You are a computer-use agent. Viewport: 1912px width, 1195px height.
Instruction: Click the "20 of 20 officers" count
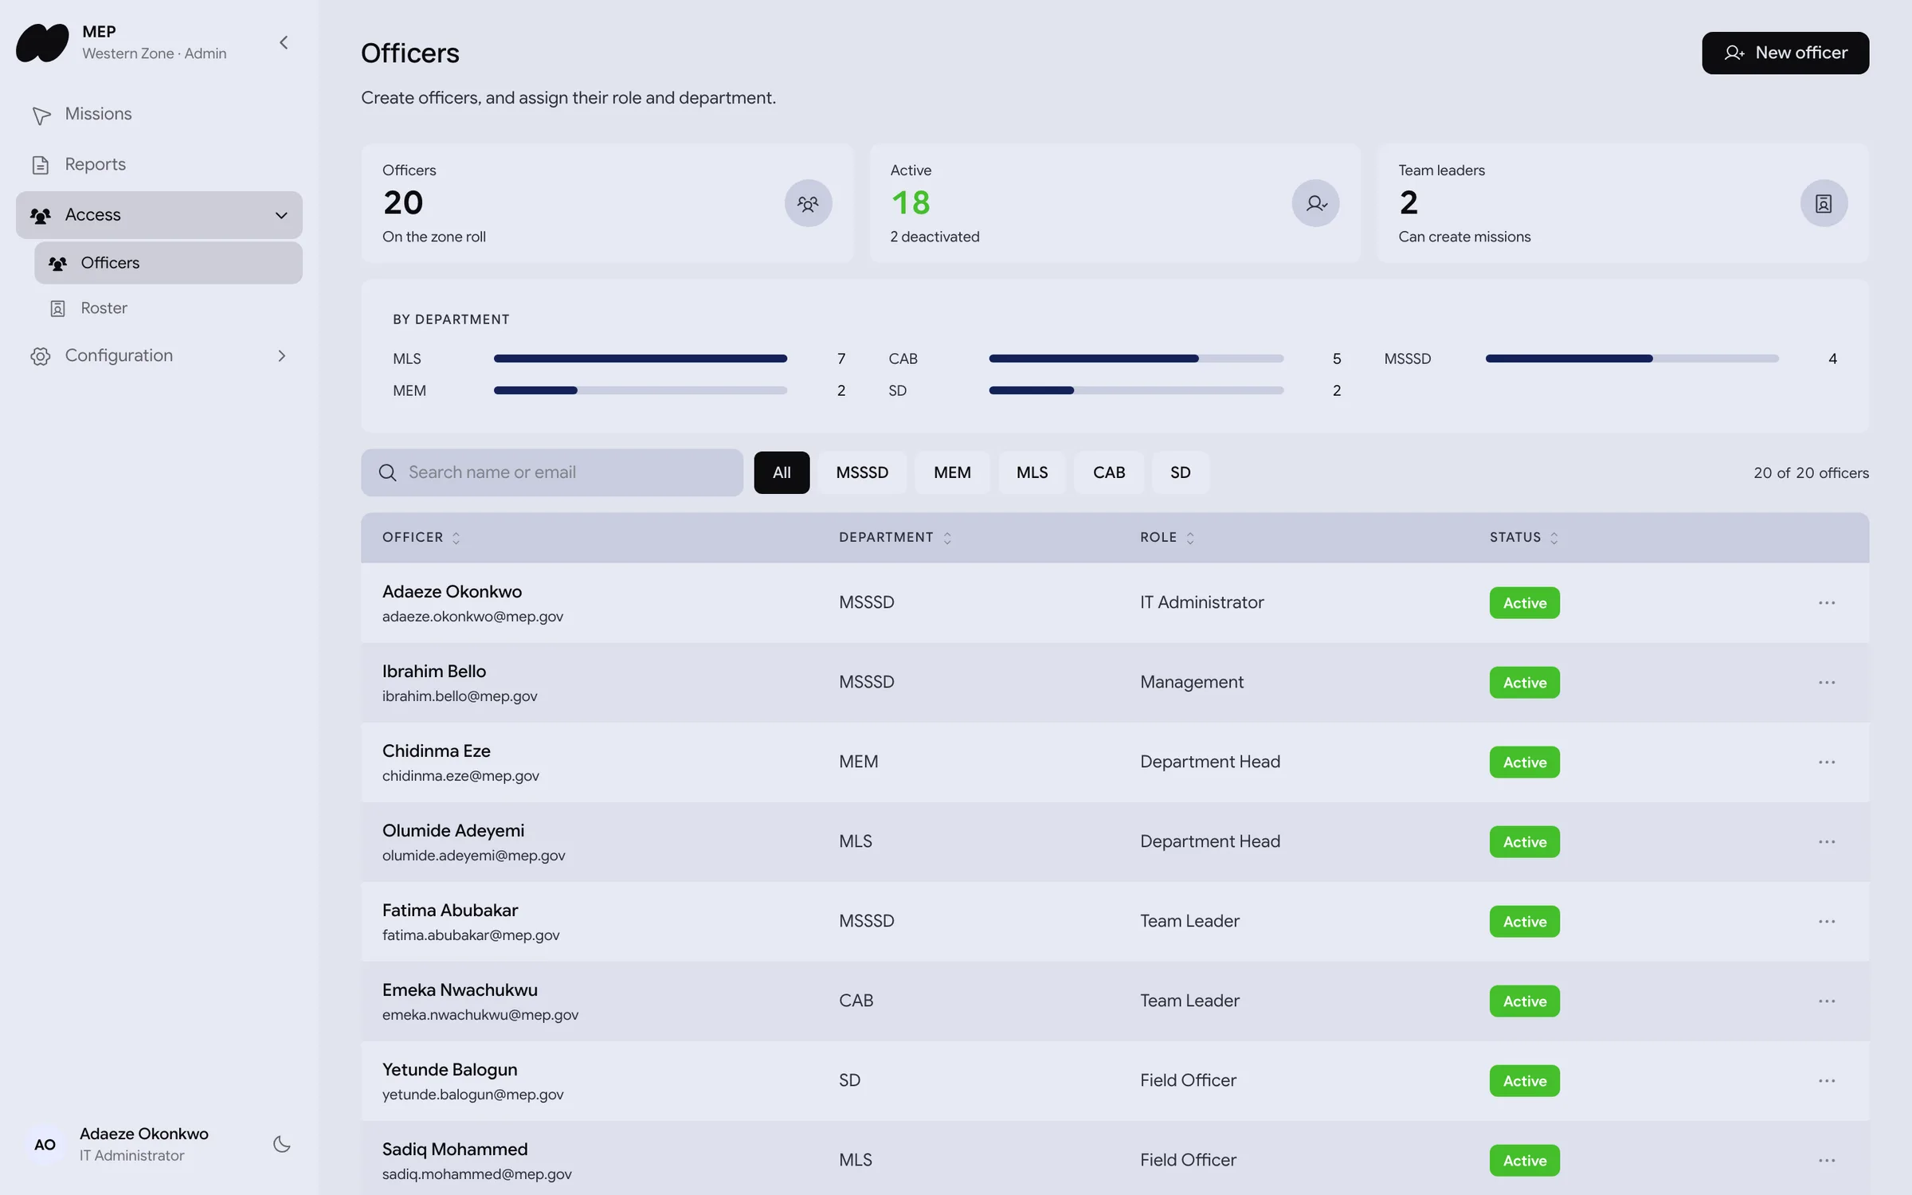coord(1811,473)
